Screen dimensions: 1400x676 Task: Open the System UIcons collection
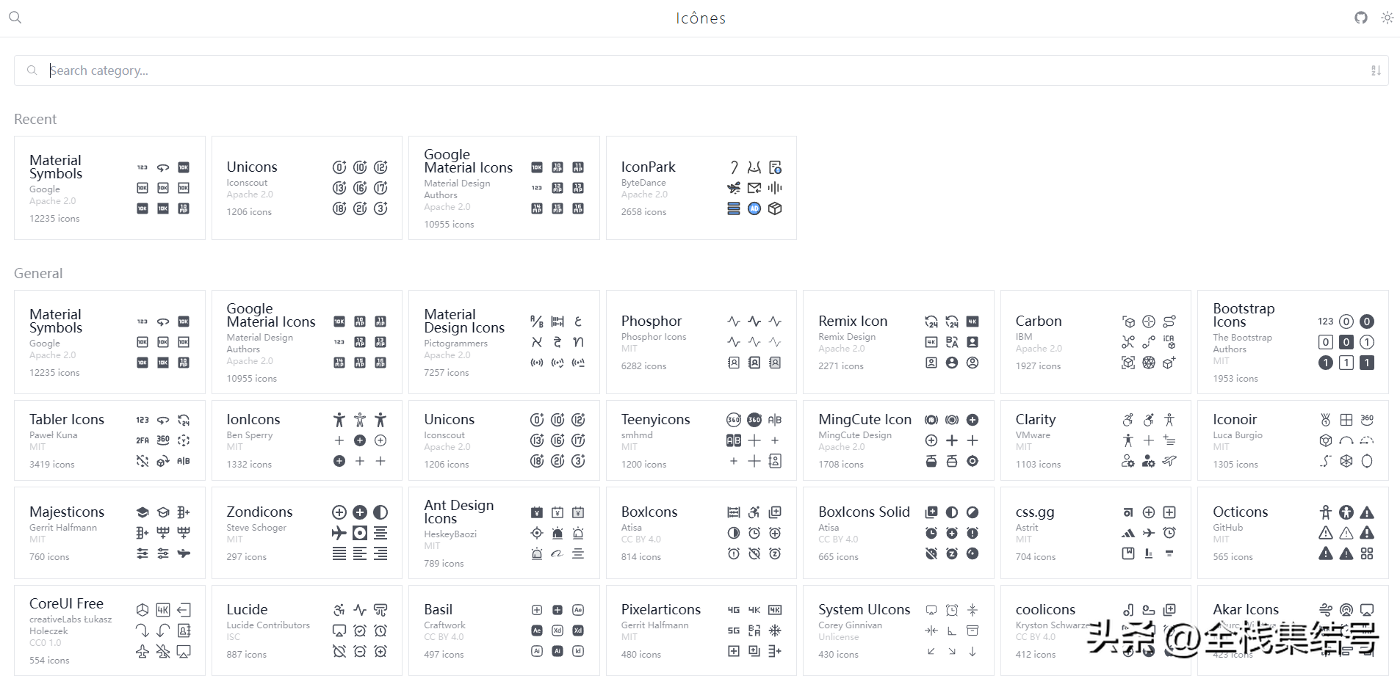(898, 630)
